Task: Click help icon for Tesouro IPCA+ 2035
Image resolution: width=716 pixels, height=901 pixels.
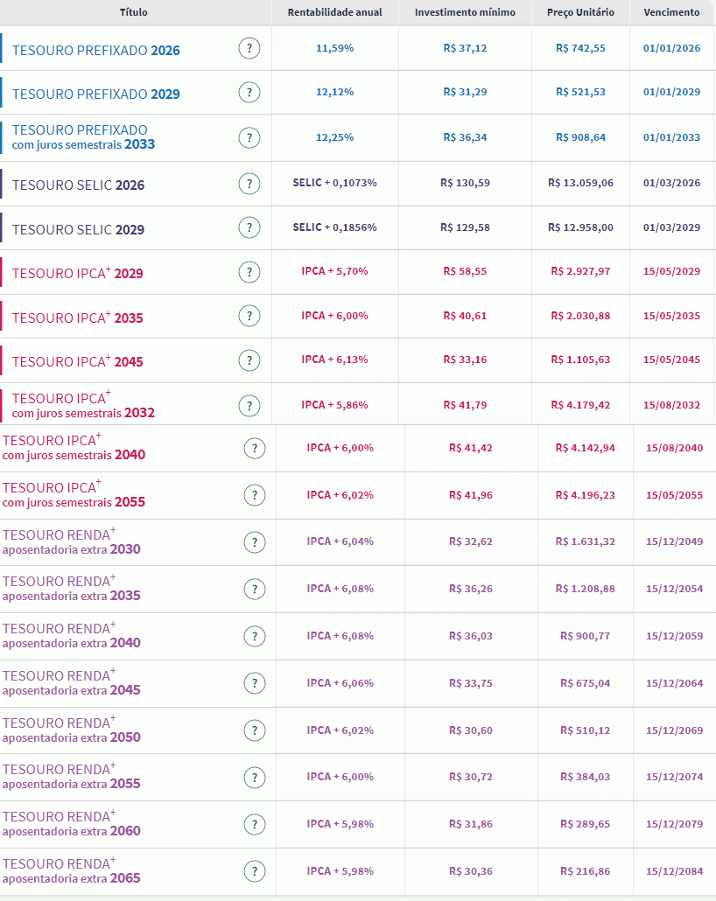Action: click(x=249, y=317)
